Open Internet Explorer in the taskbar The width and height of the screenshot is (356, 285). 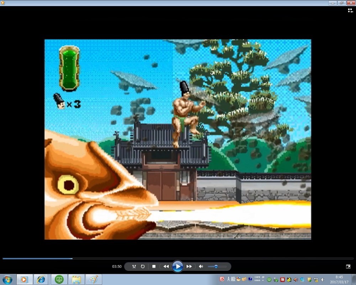tap(41, 279)
